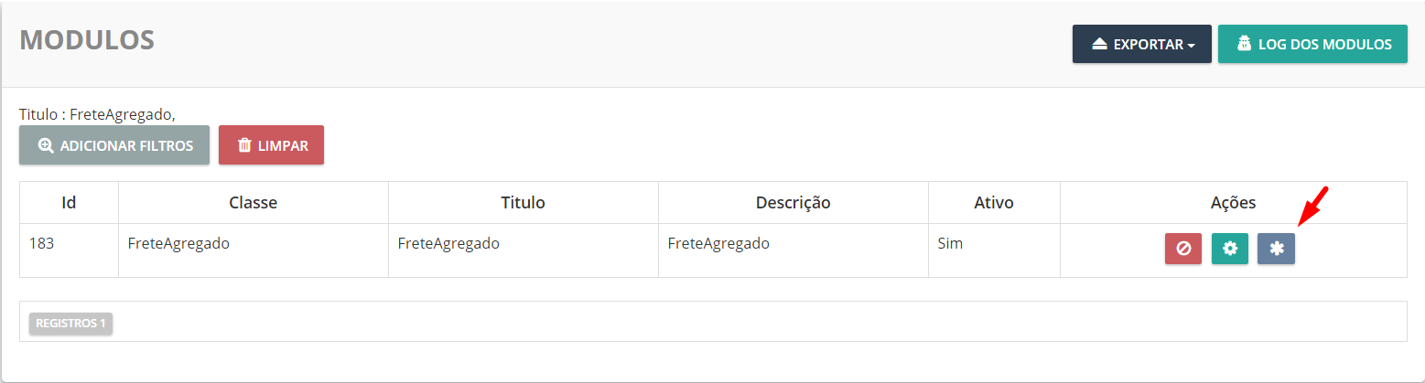
Task: Click the FreteAgregado Titulo cell
Action: pos(448,244)
